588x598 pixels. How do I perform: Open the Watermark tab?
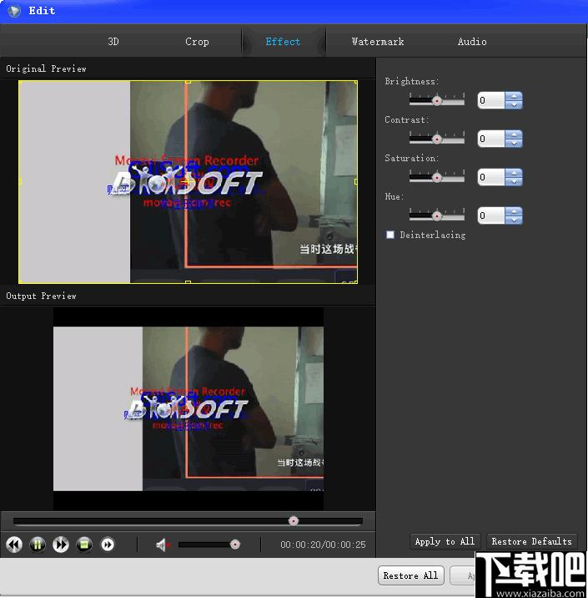[378, 42]
